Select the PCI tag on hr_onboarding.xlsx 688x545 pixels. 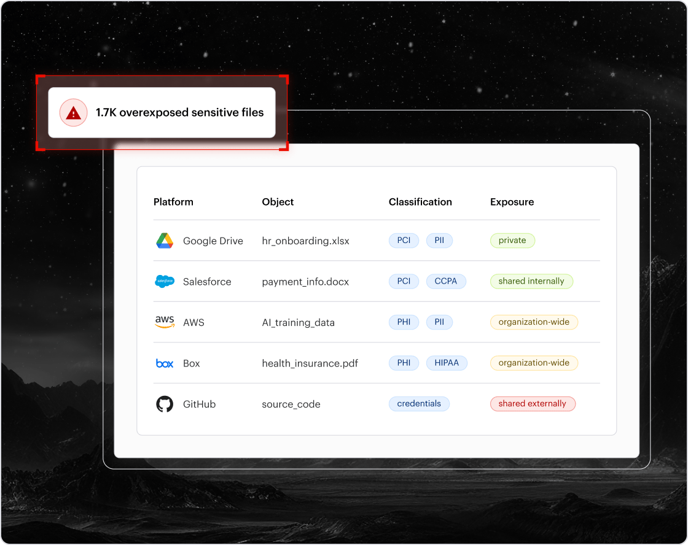coord(404,240)
